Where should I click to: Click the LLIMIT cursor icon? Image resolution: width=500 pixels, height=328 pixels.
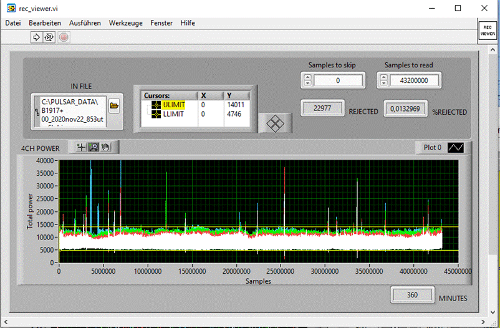(x=156, y=114)
